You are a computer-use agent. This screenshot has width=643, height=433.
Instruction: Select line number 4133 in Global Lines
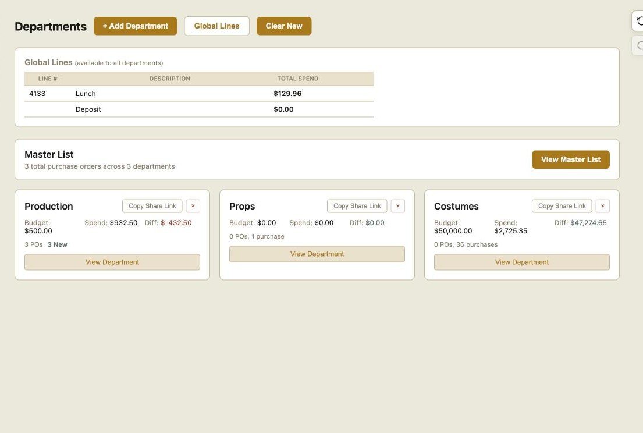coord(37,94)
